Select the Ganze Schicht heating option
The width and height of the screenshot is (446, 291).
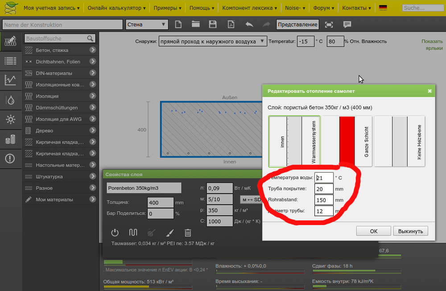347,141
